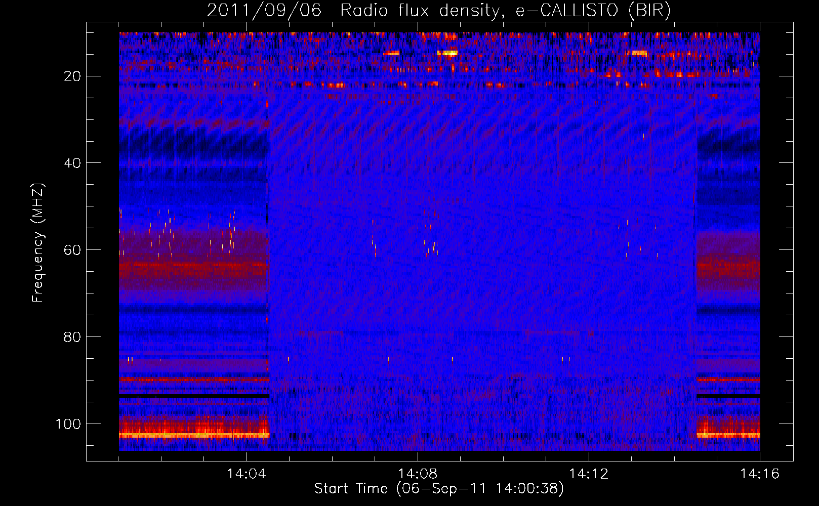Image resolution: width=819 pixels, height=506 pixels.
Task: Click the 14:16 time tick label
Action: [x=760, y=474]
